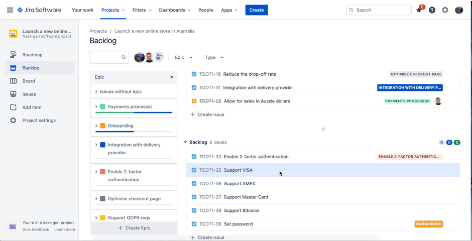Click the add people avatar icon
Viewport: 472px width, 241px height.
pos(159,57)
